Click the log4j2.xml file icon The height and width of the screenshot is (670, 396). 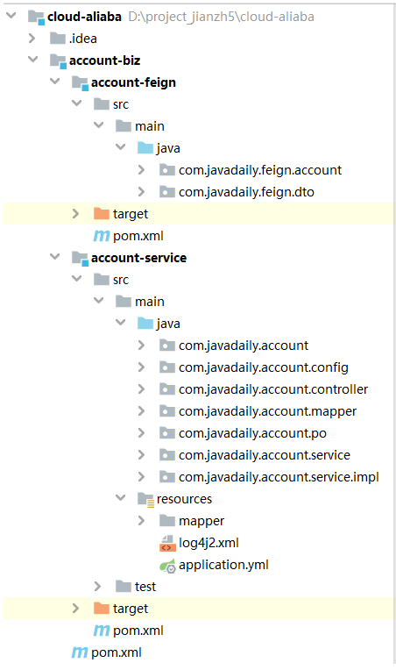click(x=167, y=543)
